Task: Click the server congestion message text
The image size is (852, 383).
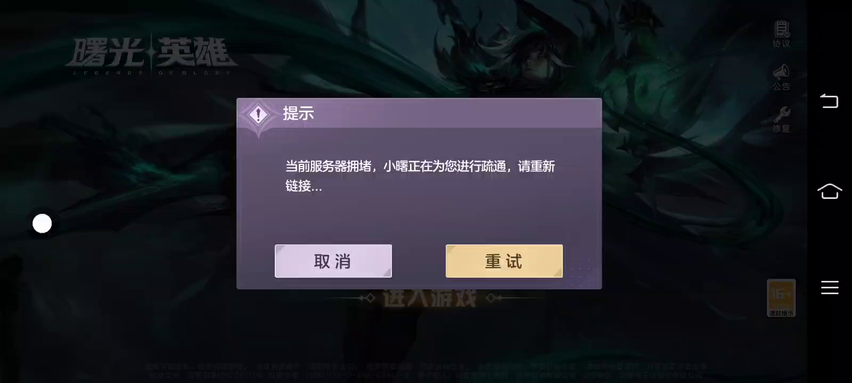Action: click(420, 176)
